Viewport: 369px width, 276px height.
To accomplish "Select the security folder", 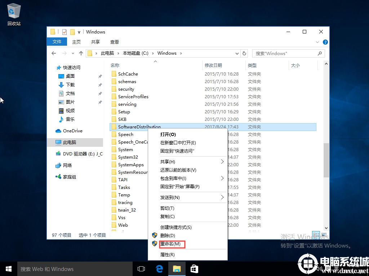I will click(x=126, y=89).
